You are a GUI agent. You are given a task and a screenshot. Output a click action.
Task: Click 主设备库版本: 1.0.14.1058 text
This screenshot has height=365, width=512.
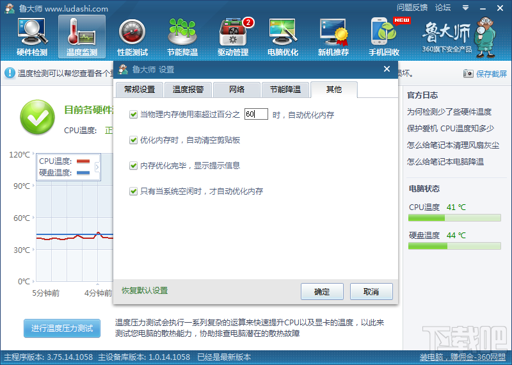[144, 357]
